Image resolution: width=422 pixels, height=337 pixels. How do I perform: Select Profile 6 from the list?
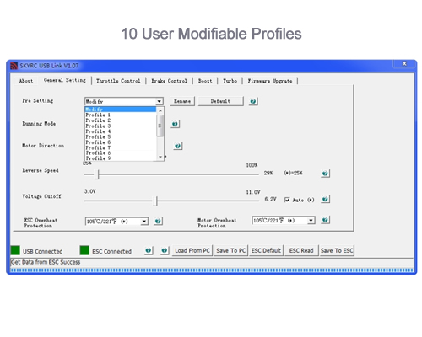point(121,142)
